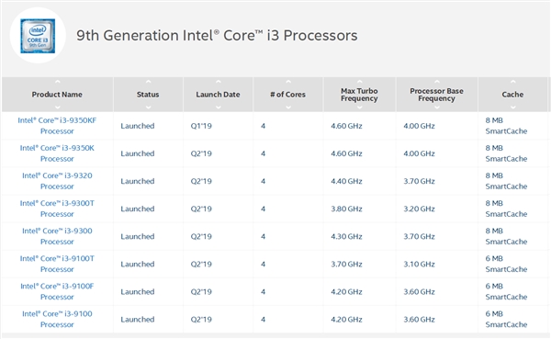Sort Cache column descending arrow
The height and width of the screenshot is (339, 551).
(x=513, y=107)
